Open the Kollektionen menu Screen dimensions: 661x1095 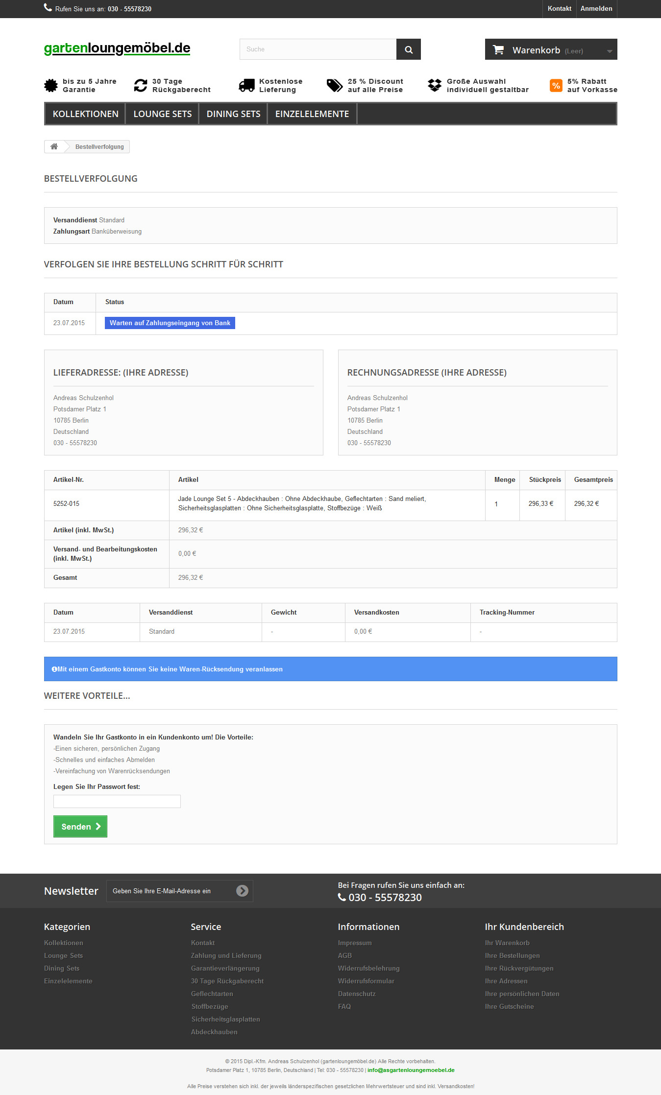click(x=85, y=114)
